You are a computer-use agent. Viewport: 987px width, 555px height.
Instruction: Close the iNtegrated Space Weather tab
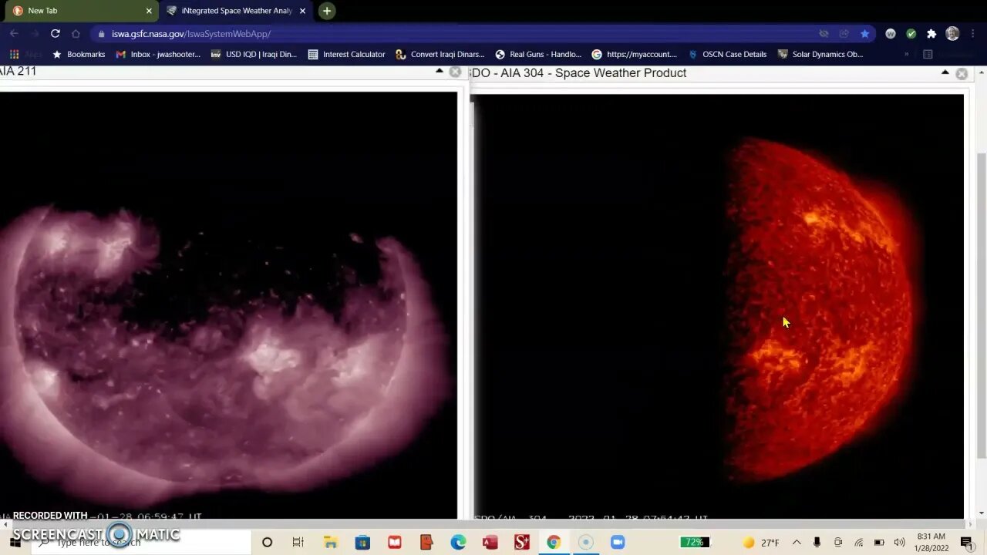pyautogui.click(x=302, y=11)
